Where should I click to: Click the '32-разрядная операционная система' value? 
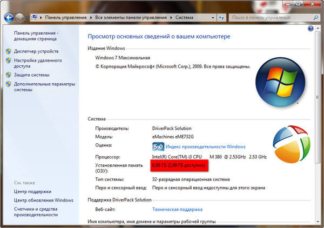coord(191,179)
